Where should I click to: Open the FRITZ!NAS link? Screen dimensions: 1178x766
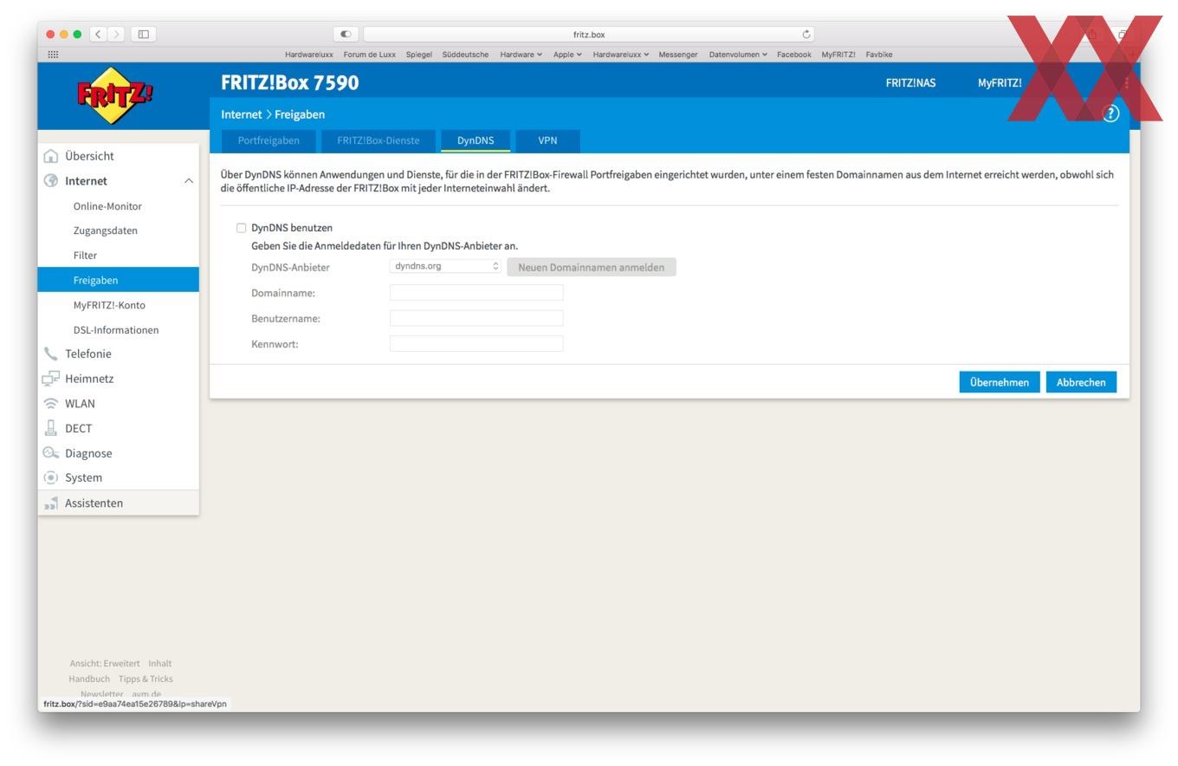pos(910,83)
